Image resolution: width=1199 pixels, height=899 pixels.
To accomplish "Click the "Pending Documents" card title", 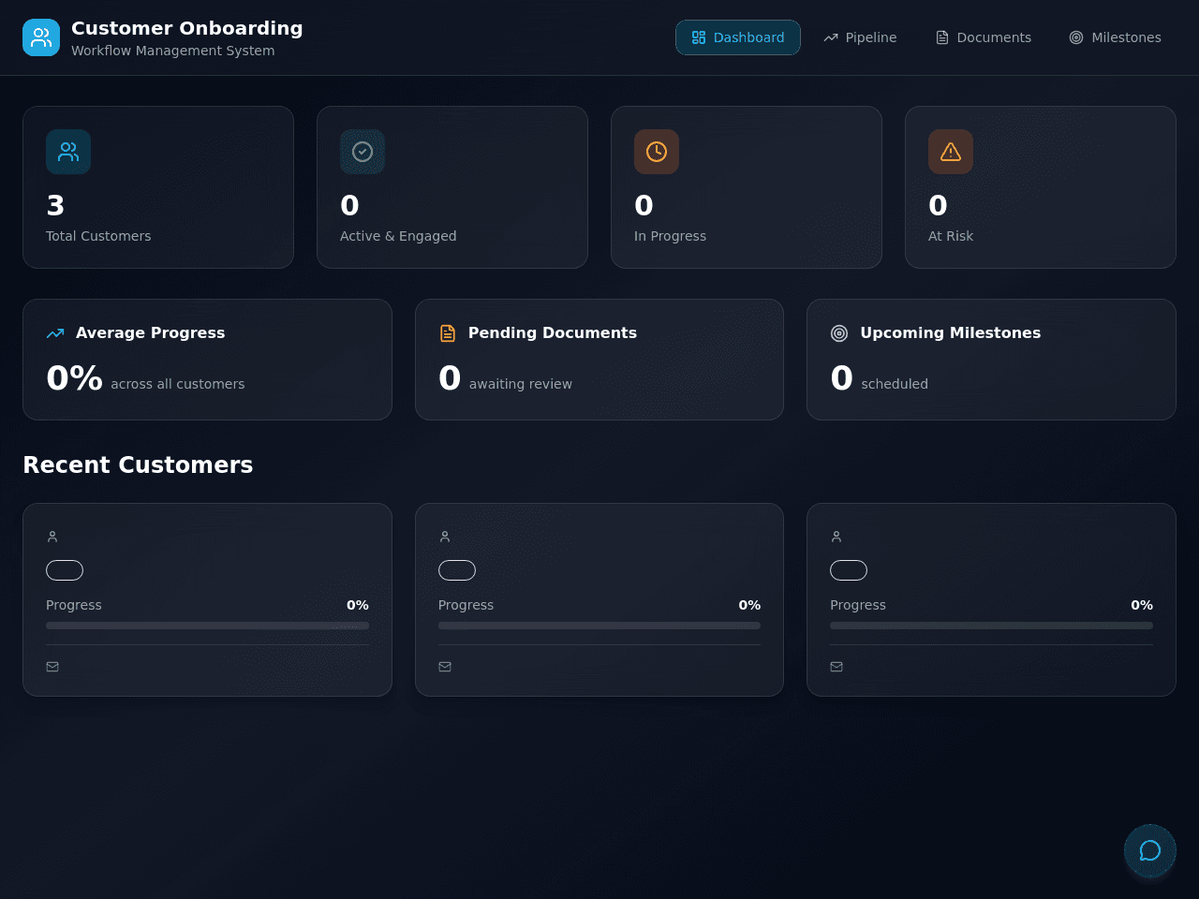I will [x=553, y=332].
